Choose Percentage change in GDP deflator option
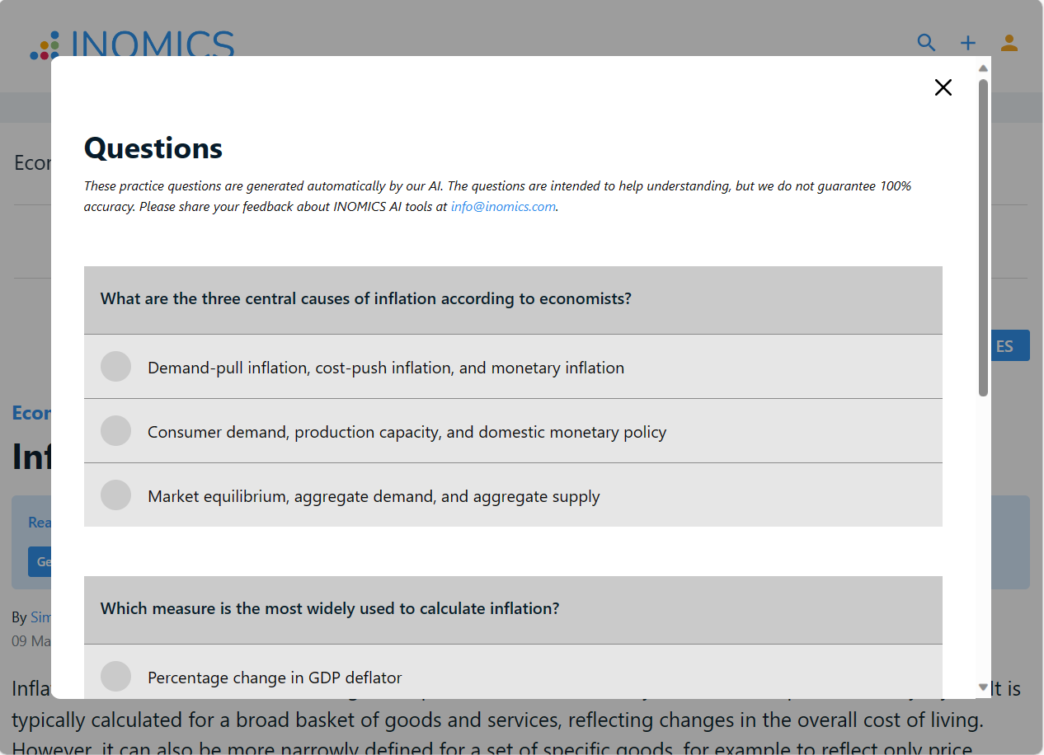 [116, 677]
